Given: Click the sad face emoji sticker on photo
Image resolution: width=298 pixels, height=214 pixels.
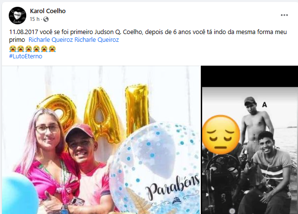Looking at the screenshot, I should [x=221, y=134].
